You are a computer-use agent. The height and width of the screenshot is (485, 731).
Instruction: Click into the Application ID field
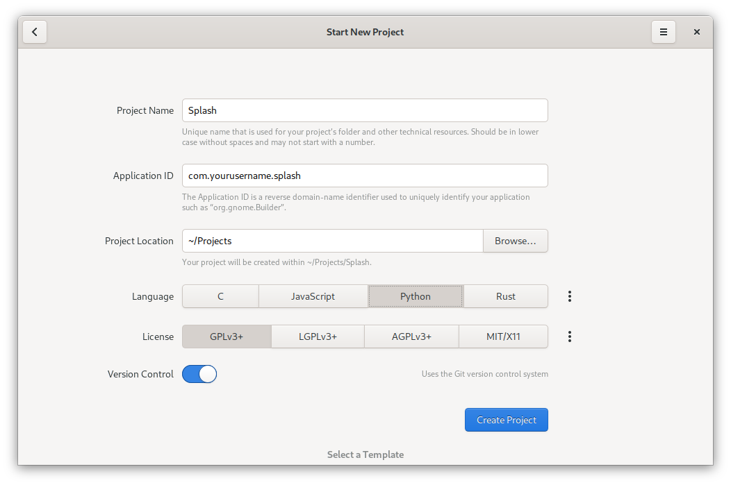click(365, 176)
